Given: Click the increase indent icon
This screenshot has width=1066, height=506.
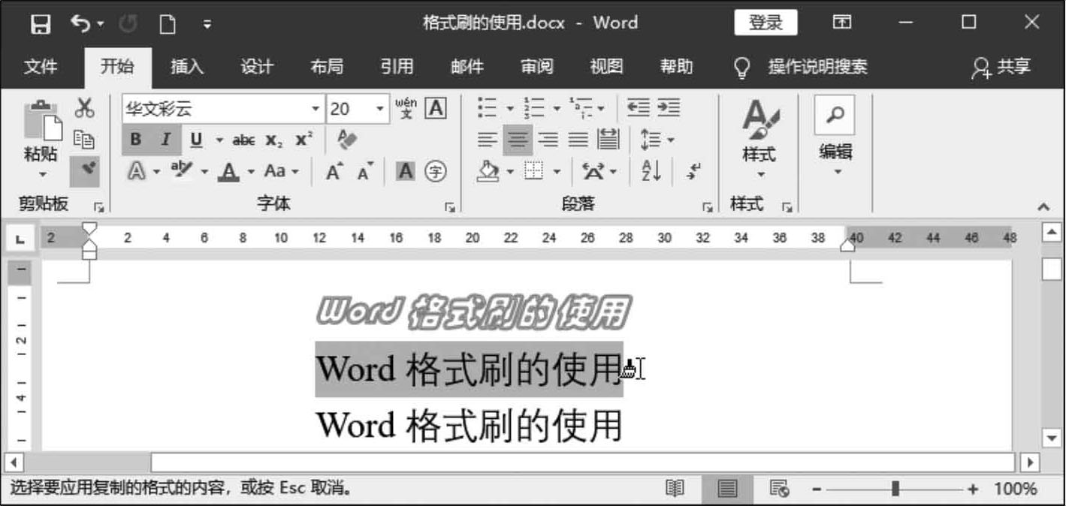Looking at the screenshot, I should click(x=669, y=109).
